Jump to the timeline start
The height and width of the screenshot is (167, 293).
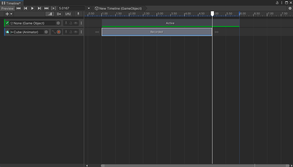pos(18,8)
